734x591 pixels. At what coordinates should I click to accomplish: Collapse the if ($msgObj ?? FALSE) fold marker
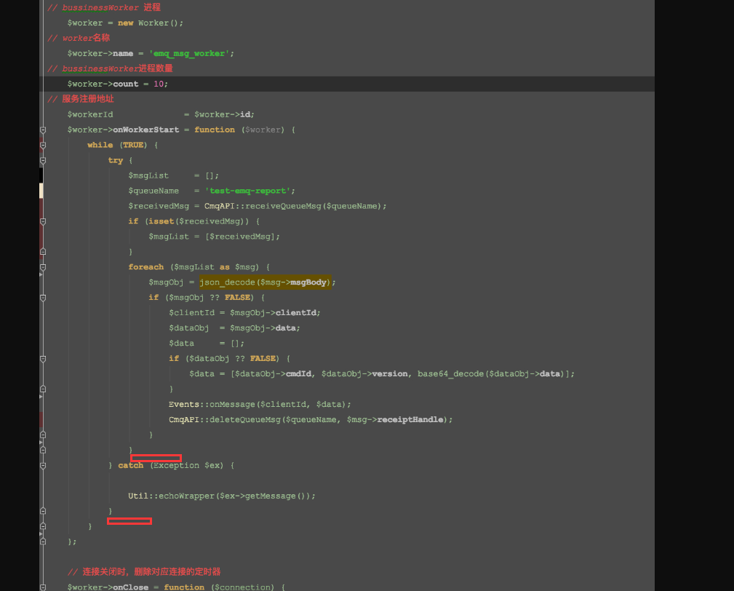(43, 298)
